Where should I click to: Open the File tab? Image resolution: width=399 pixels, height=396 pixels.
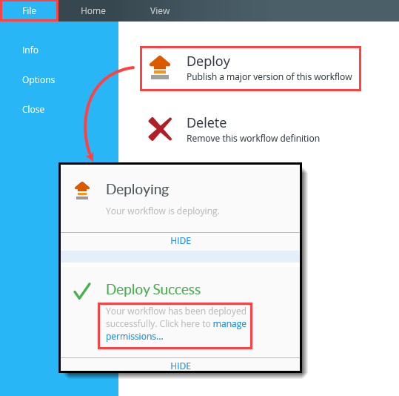click(29, 10)
